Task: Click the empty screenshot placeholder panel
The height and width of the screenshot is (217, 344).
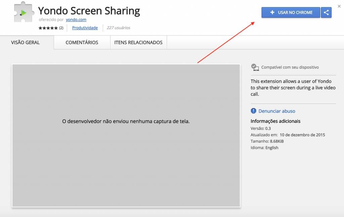Action: pos(126,136)
